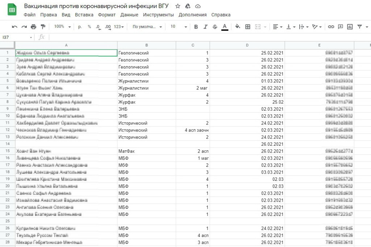Select row 14 header

(x=7, y=144)
